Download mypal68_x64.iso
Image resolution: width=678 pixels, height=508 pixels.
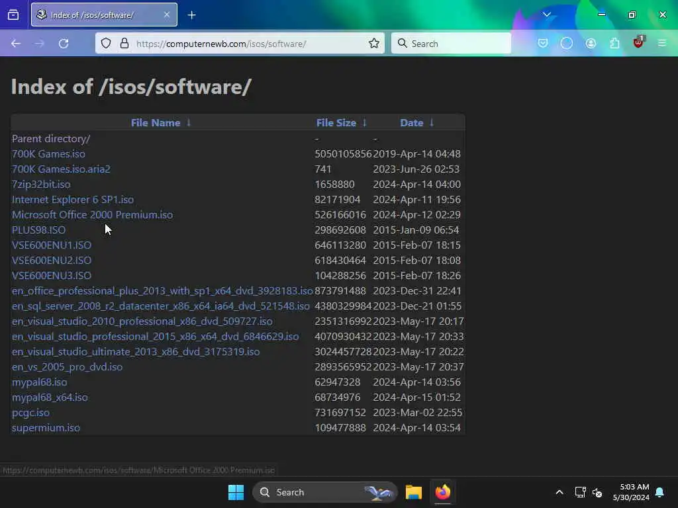coord(50,397)
